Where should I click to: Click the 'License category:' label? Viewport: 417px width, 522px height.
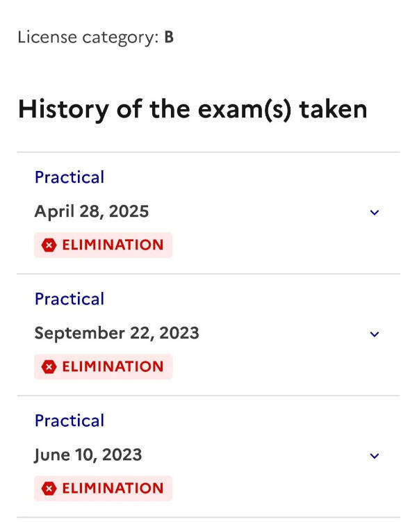(88, 38)
